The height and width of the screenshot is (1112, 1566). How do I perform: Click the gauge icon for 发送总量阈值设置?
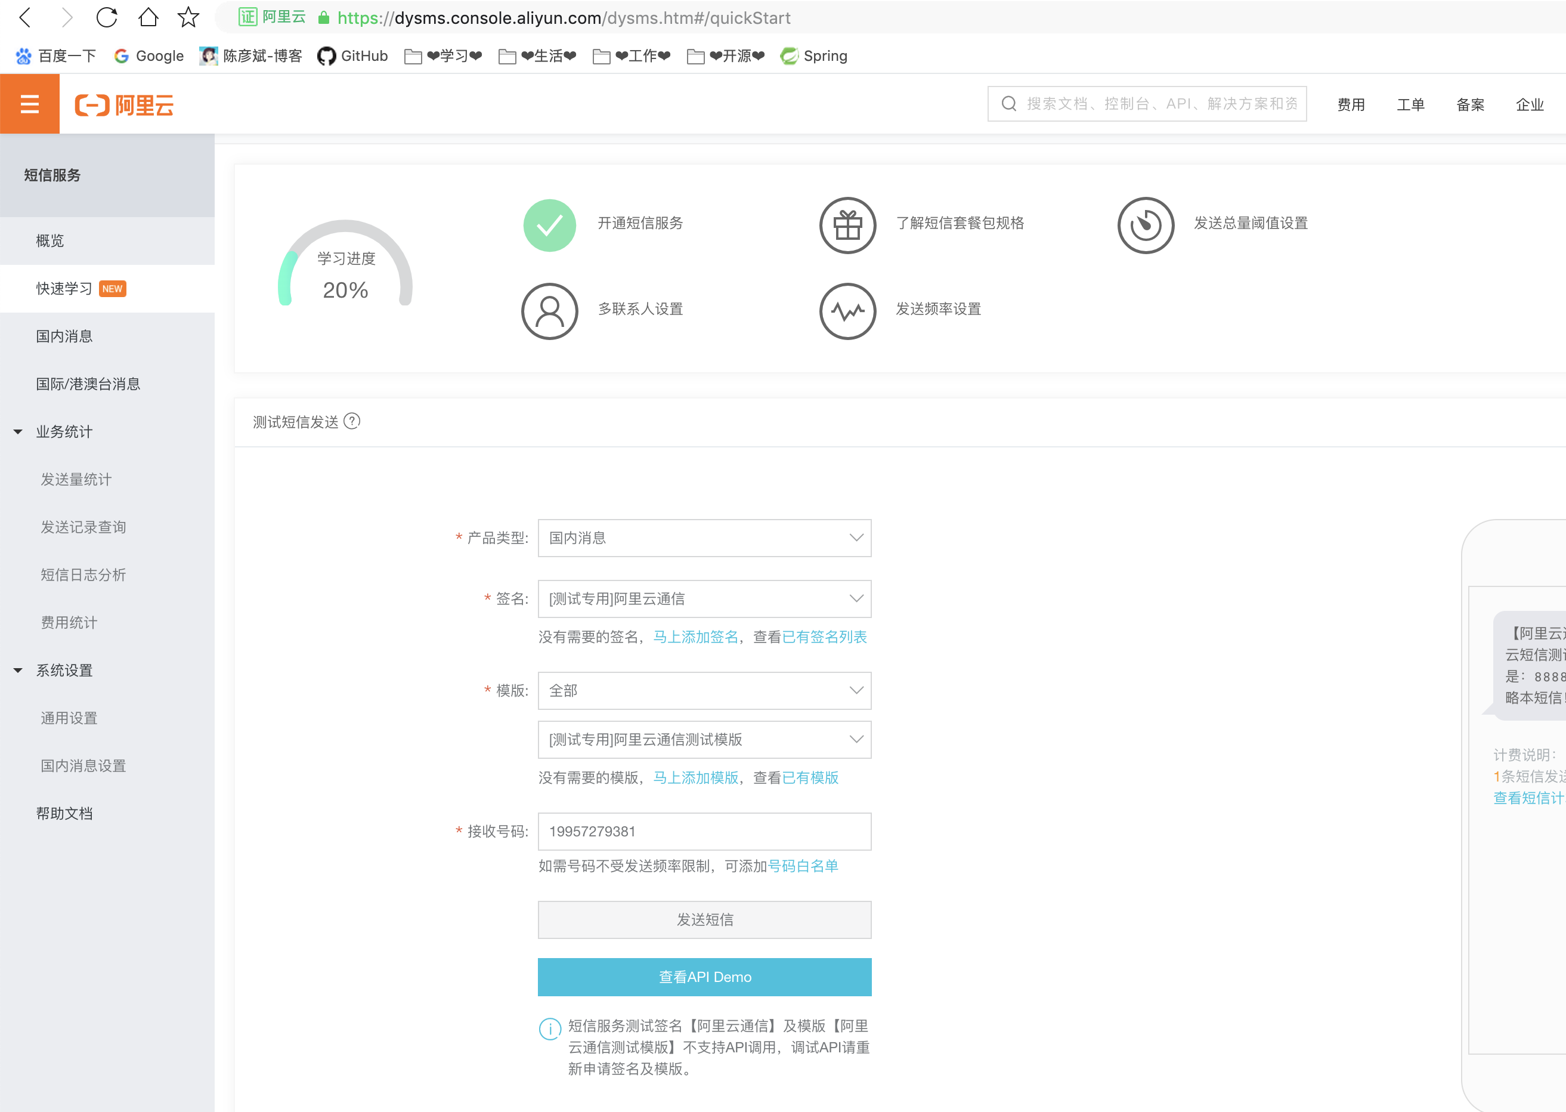tap(1146, 224)
